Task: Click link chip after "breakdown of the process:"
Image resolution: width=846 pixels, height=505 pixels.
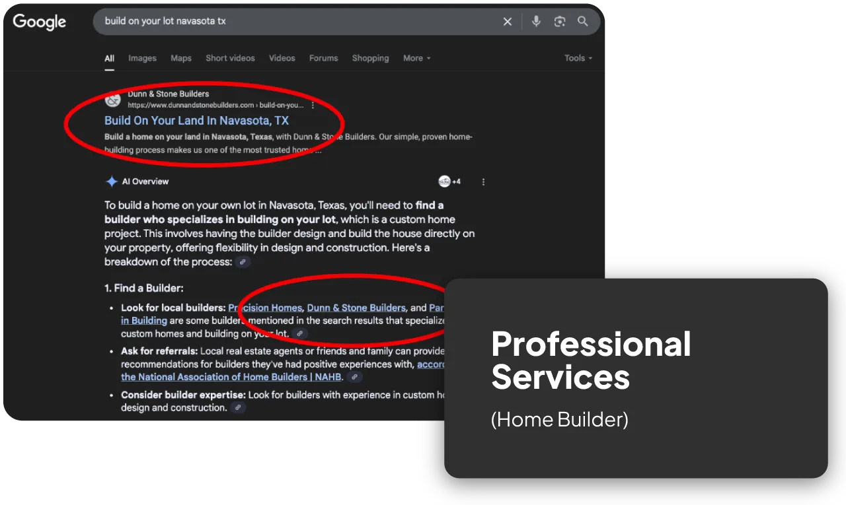Action: click(x=243, y=262)
